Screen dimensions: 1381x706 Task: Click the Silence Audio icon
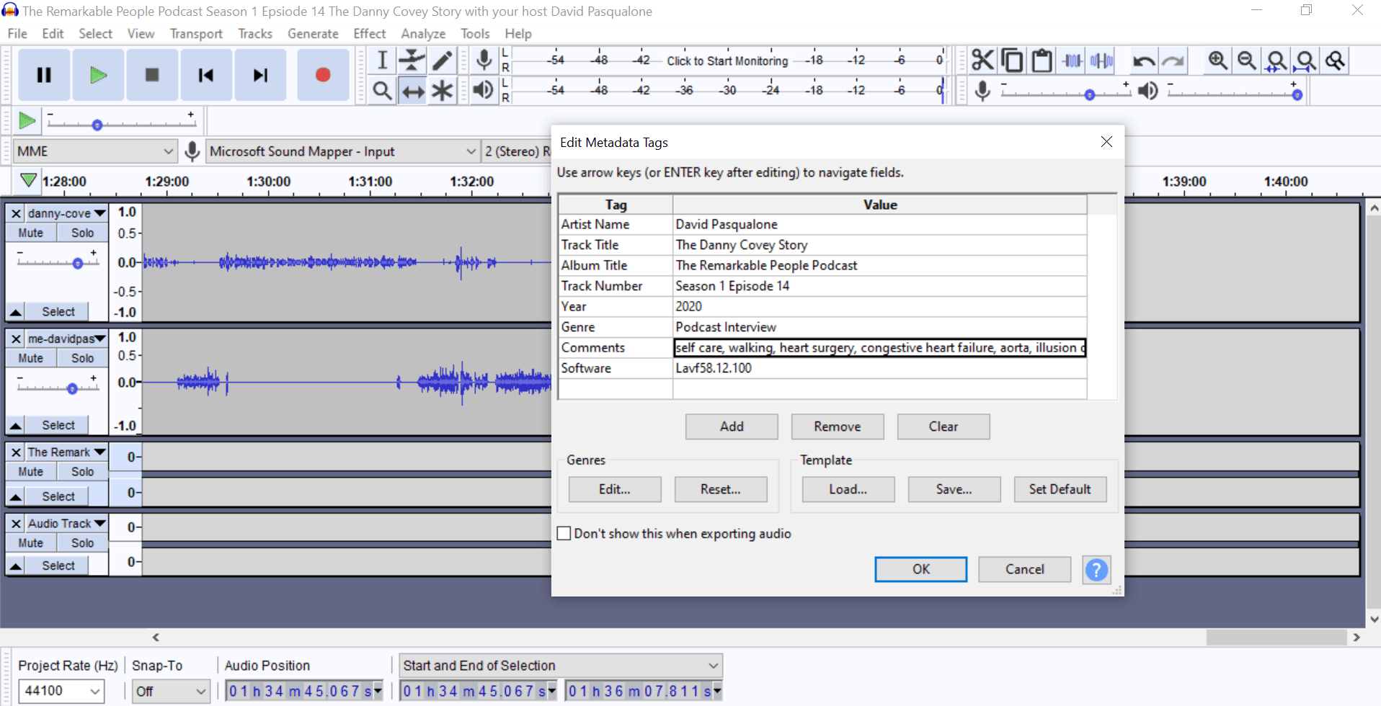pyautogui.click(x=1102, y=61)
